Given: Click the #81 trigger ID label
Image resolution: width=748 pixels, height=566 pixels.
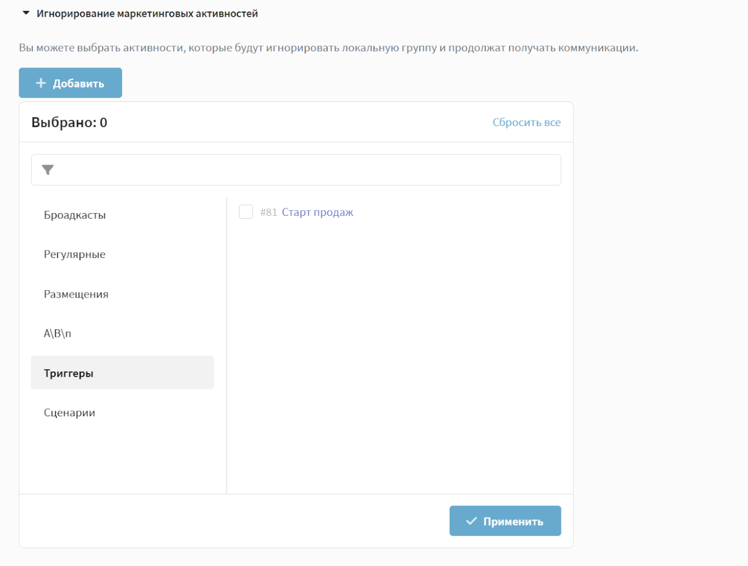Looking at the screenshot, I should (x=268, y=212).
